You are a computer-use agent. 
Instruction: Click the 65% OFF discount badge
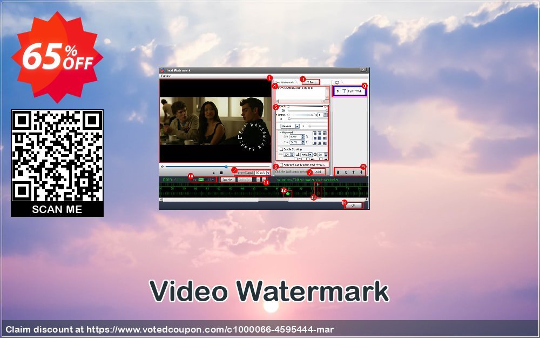click(57, 57)
